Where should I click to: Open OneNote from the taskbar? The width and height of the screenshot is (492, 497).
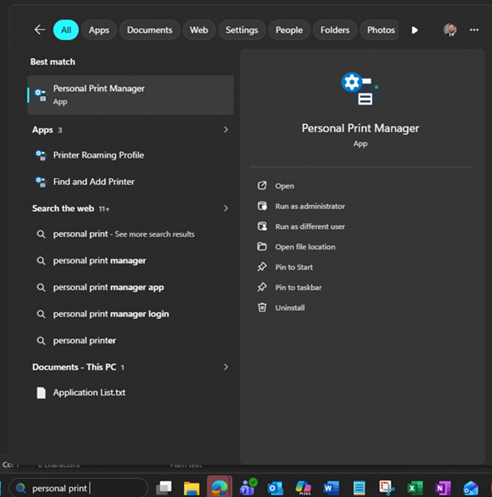tap(443, 488)
